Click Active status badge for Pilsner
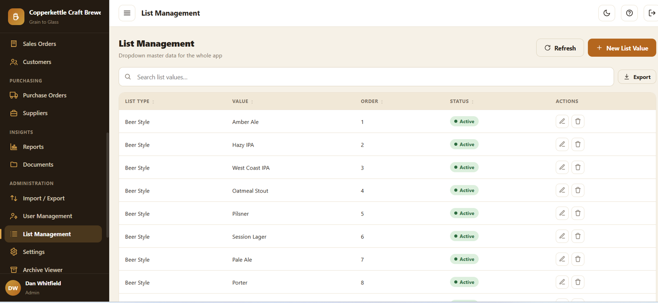This screenshot has height=303, width=658. 464,213
